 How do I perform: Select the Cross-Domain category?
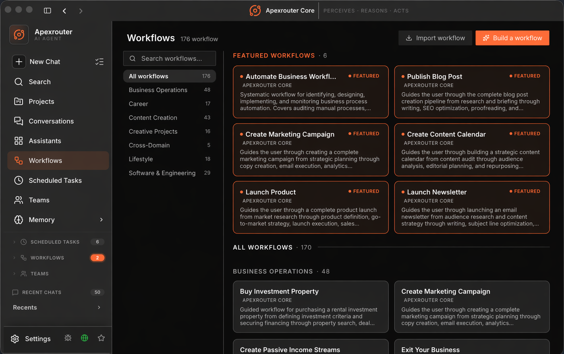[170, 145]
